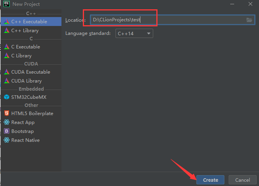
Task: Click the React Native atom icon
Action: (x=7, y=140)
